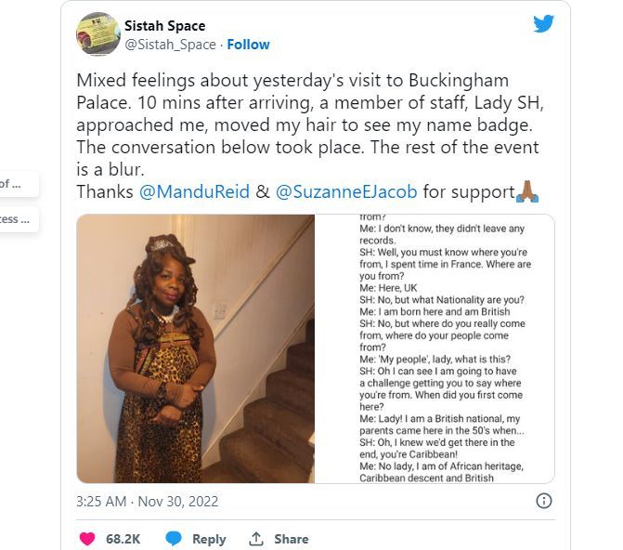
Task: Select the truncated 'of ...' side card
Action: [x=18, y=184]
